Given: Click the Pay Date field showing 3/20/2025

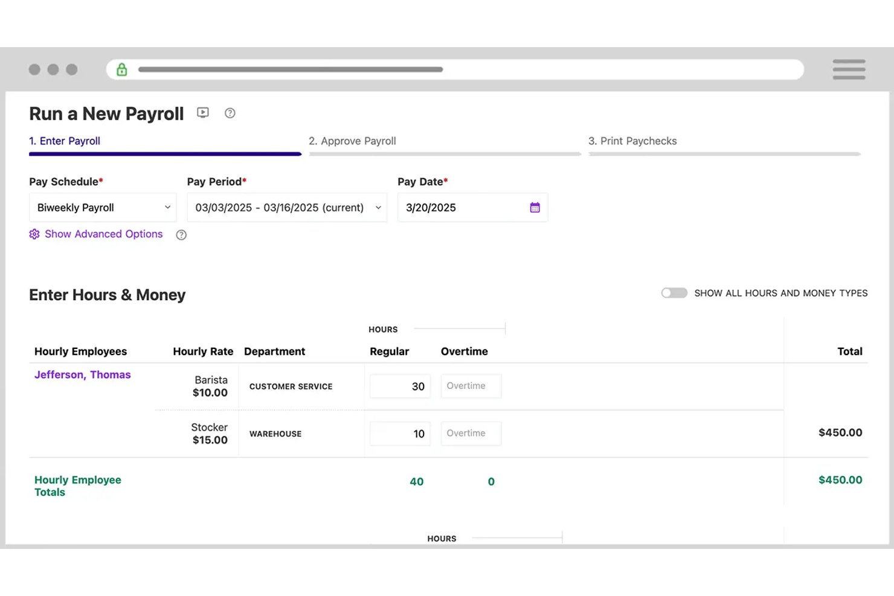Looking at the screenshot, I should (473, 208).
